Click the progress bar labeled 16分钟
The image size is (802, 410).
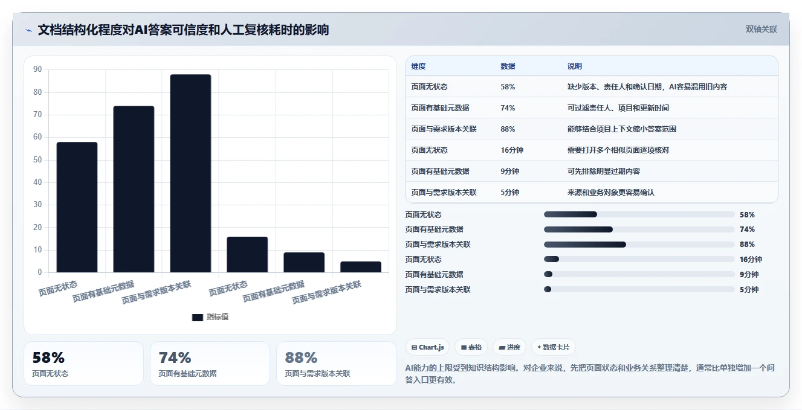[x=639, y=259]
